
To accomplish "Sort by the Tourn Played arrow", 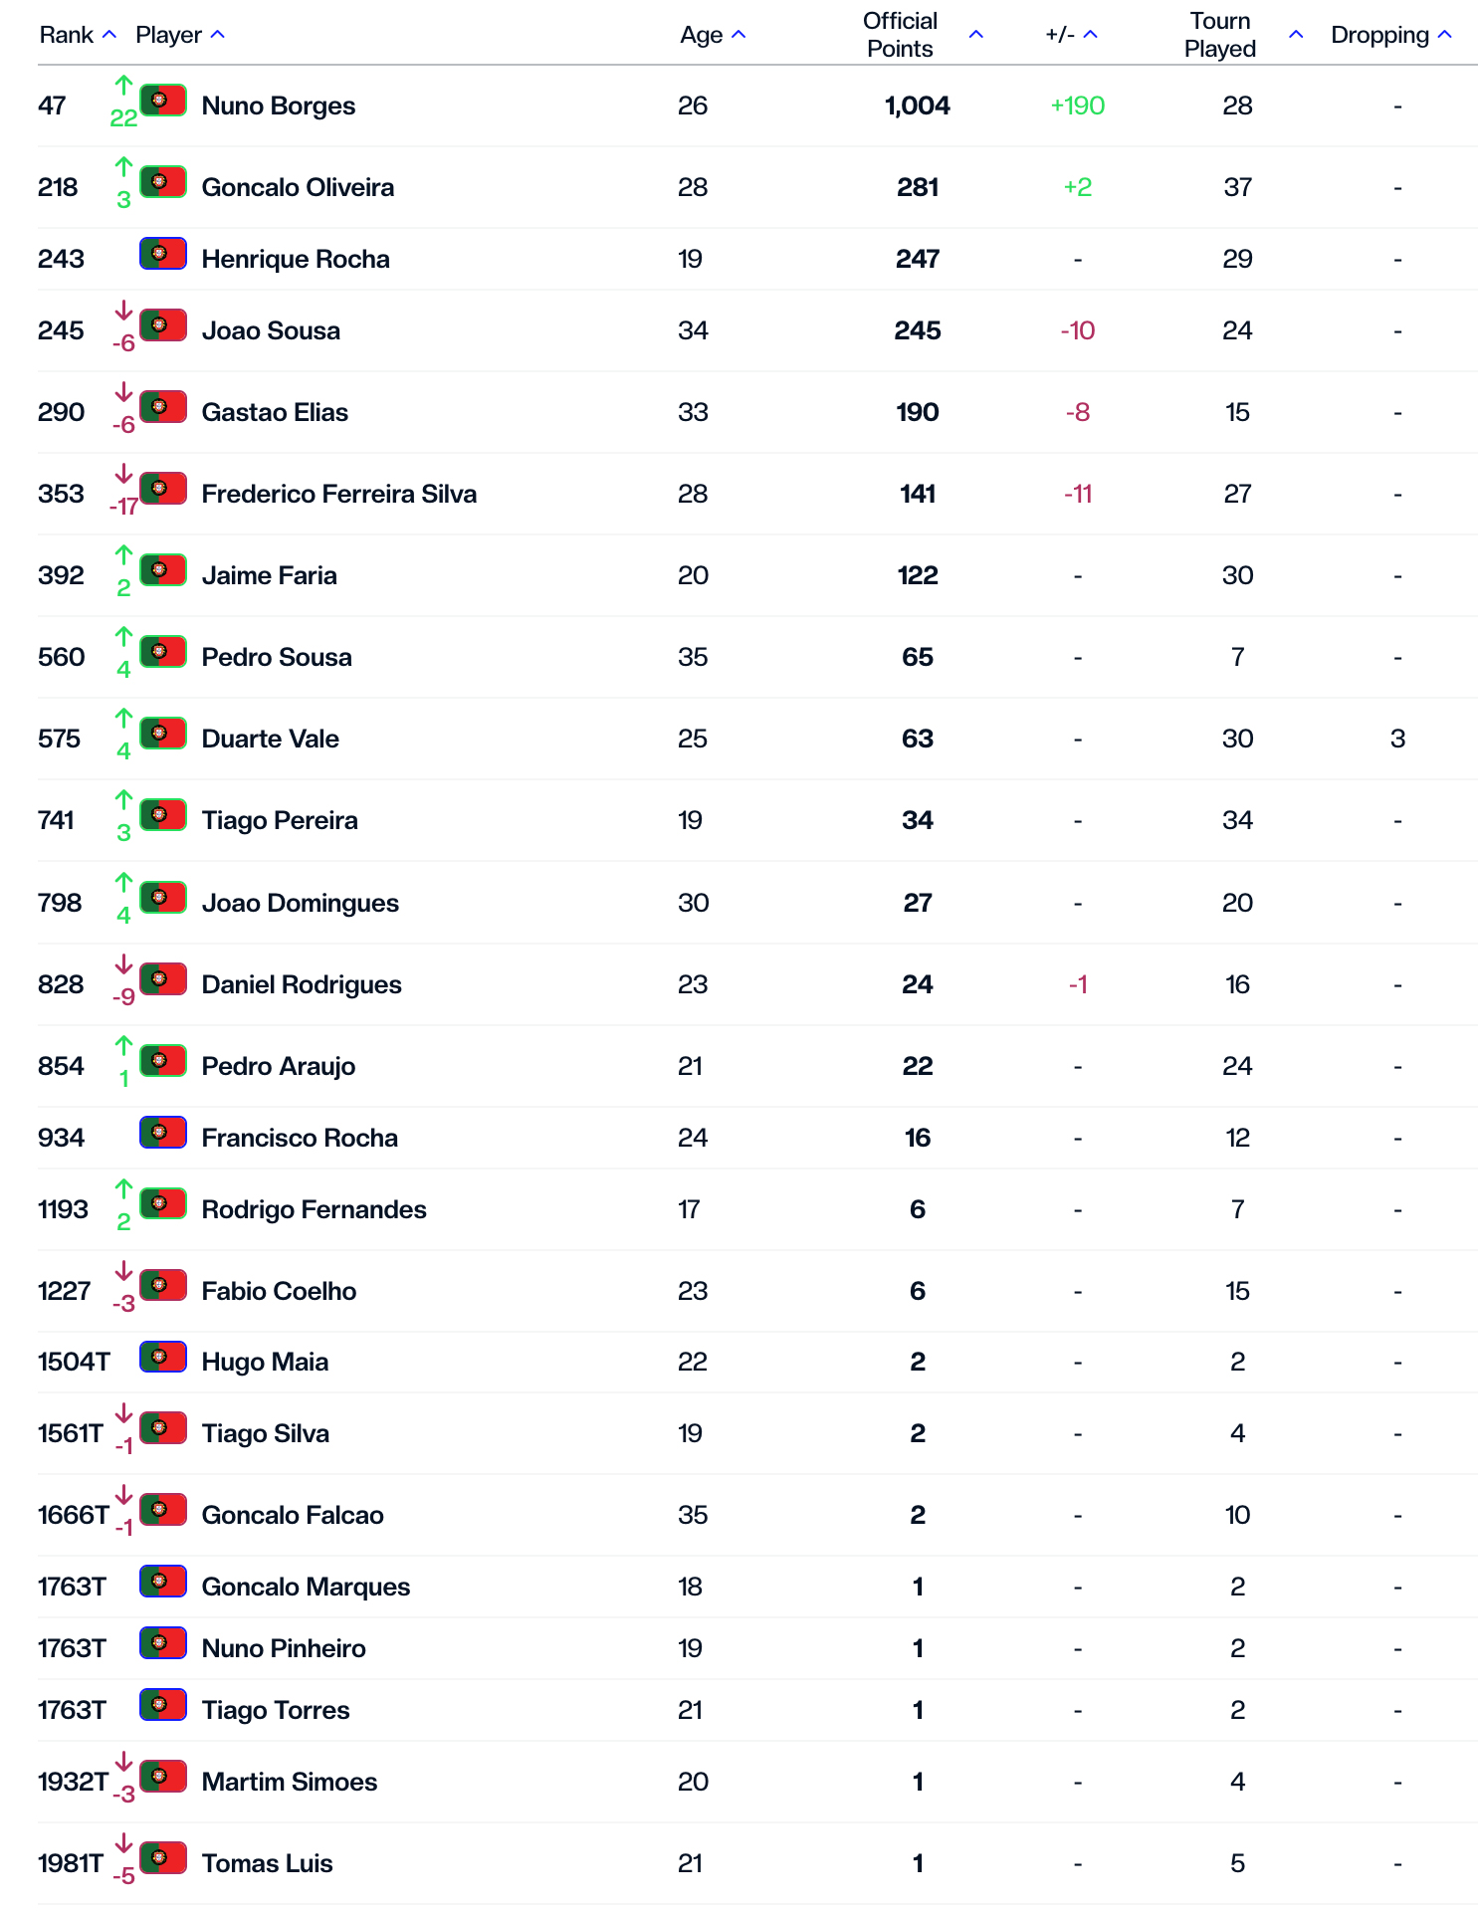I will pyautogui.click(x=1296, y=35).
